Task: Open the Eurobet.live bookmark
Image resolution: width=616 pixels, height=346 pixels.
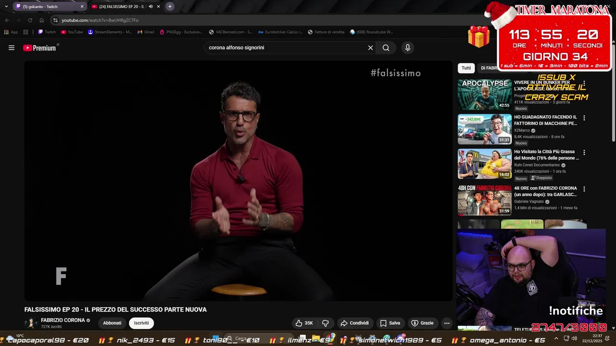Action: click(x=280, y=32)
